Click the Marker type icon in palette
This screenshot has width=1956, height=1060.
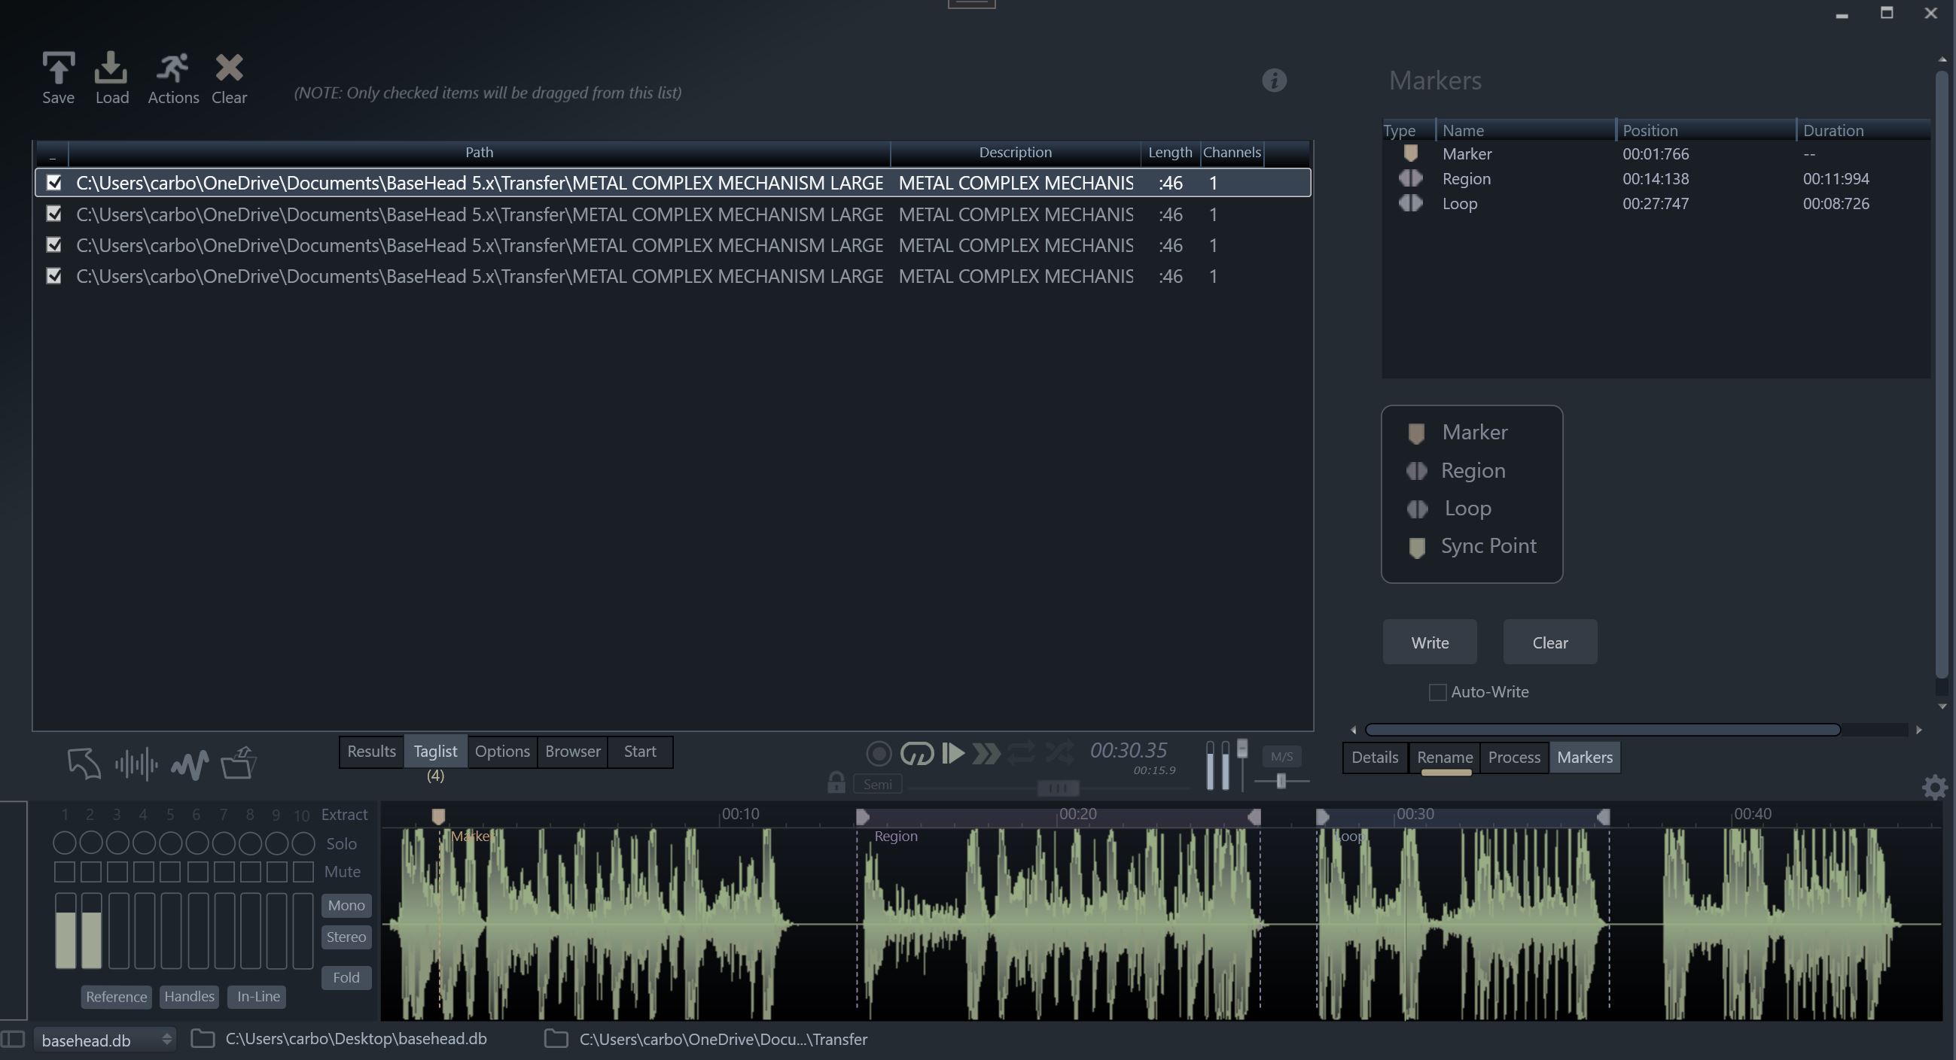coord(1415,433)
